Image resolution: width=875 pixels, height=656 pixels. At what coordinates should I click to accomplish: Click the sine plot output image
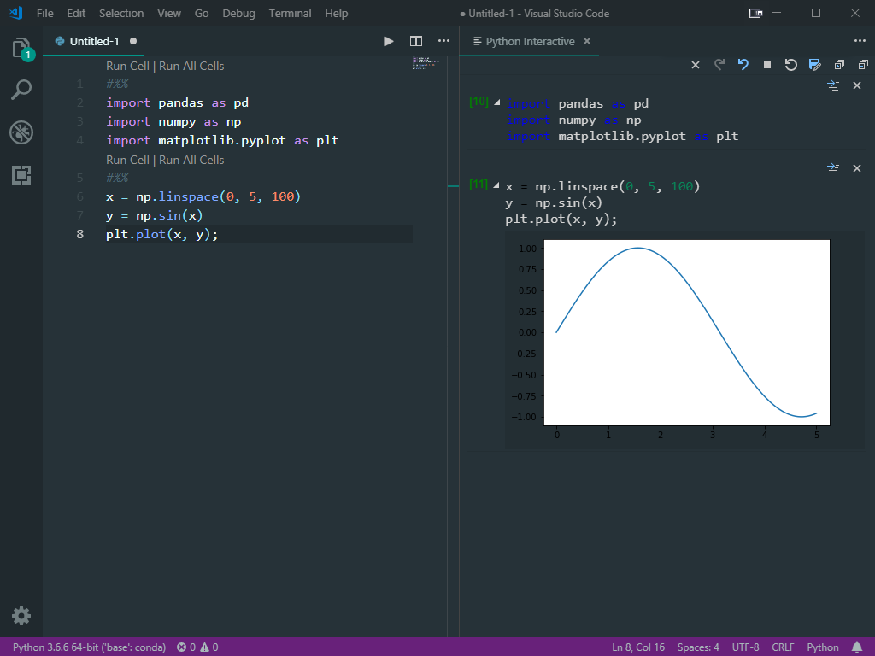coord(686,339)
